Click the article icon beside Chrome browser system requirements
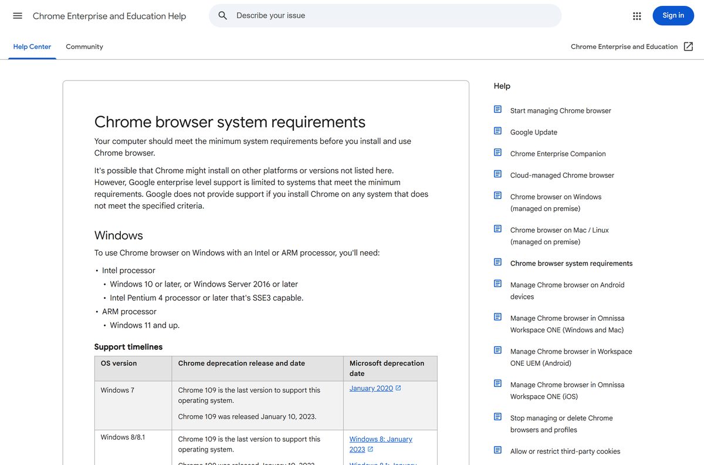 pos(497,262)
